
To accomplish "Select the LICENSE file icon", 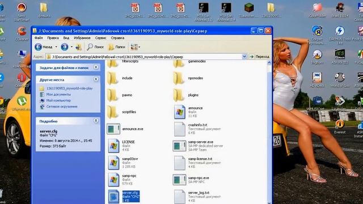I will 113,146.
